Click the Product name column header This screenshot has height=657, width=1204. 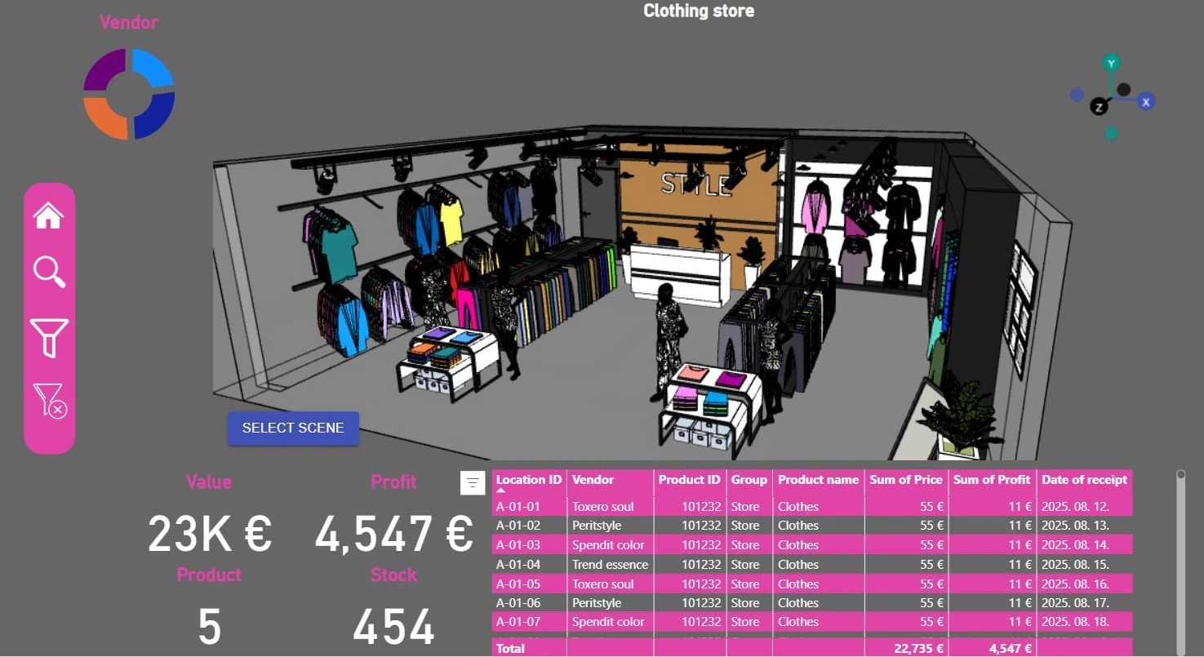point(818,480)
